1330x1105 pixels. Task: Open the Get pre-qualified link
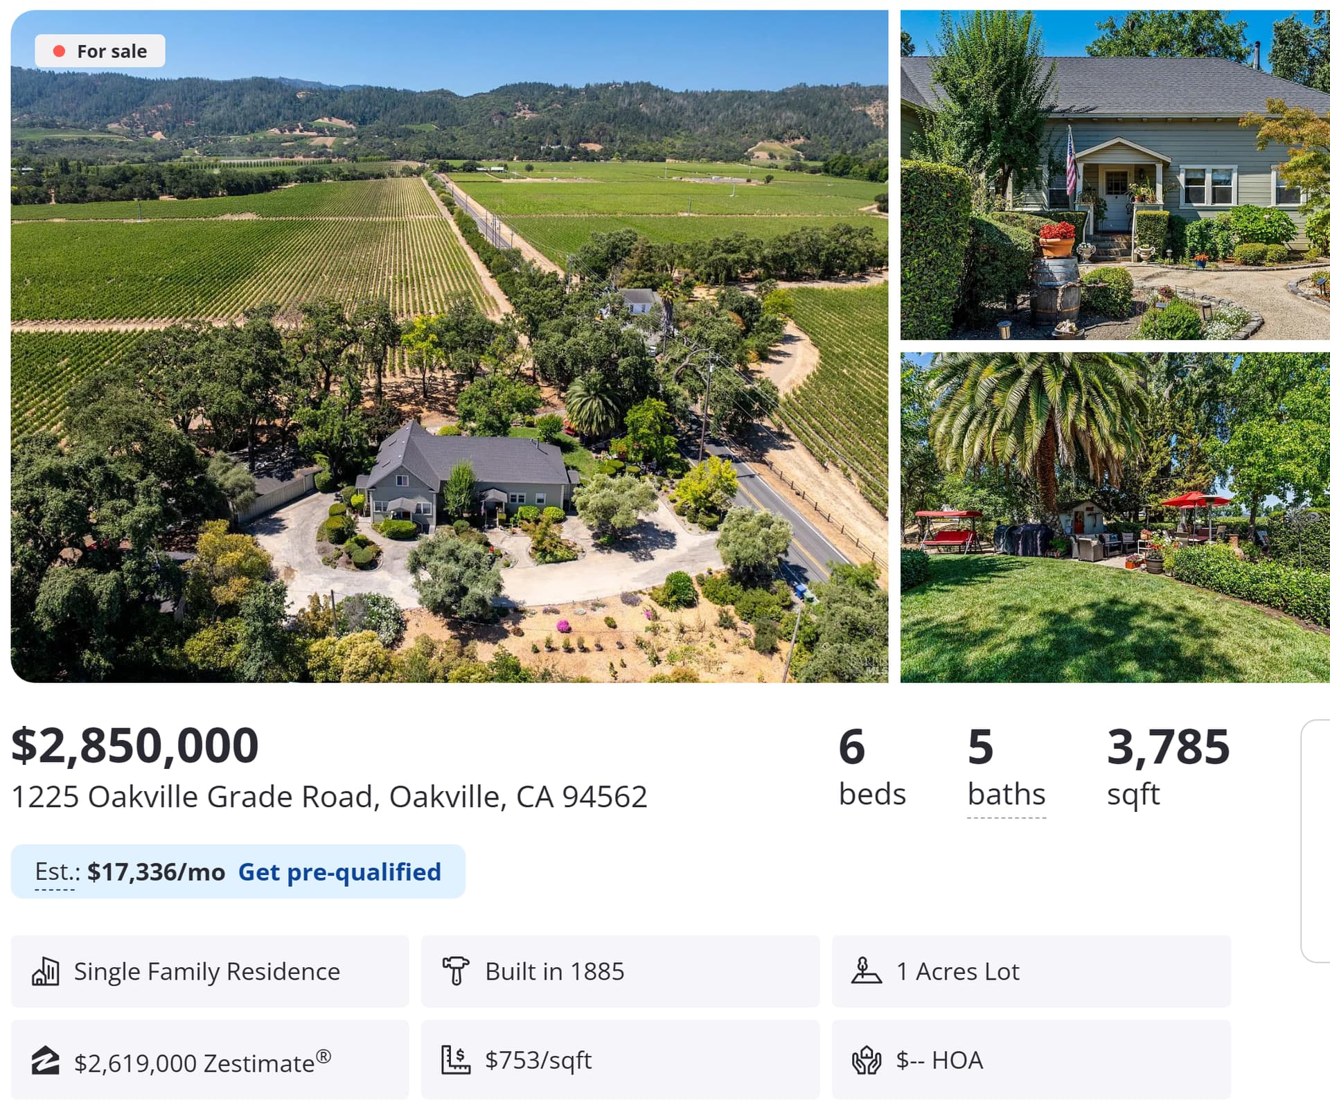tap(339, 872)
